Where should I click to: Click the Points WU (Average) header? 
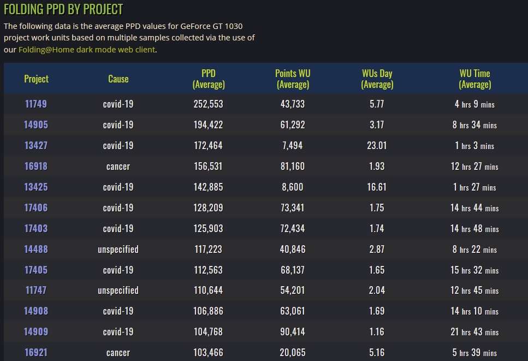coord(293,79)
